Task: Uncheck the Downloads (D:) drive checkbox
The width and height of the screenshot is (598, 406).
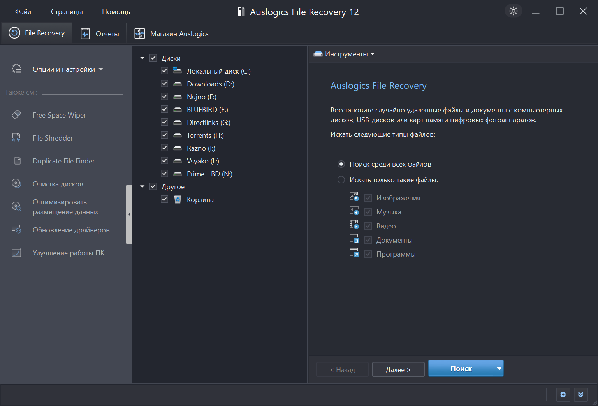Action: pos(165,84)
